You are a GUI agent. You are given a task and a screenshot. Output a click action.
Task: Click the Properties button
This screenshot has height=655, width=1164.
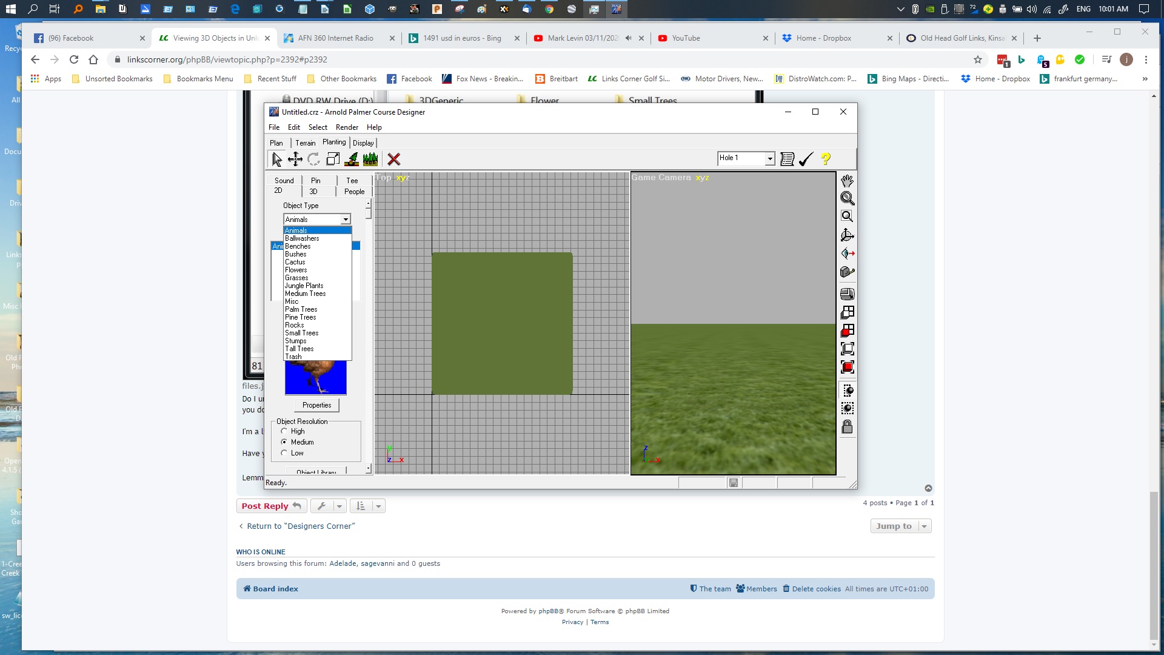[x=317, y=405]
